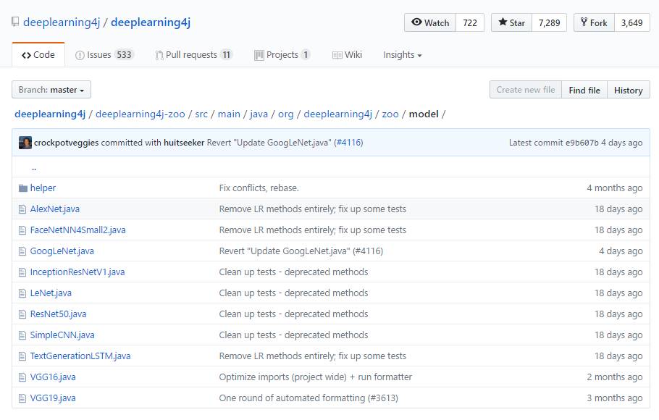Screen dimensions: 659x420
Task: Click the Wiki book icon
Action: click(x=337, y=55)
